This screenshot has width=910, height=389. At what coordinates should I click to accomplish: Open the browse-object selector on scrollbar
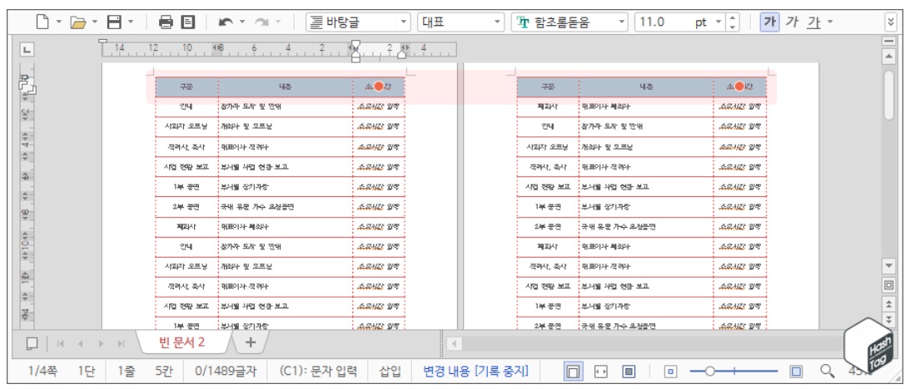888,285
